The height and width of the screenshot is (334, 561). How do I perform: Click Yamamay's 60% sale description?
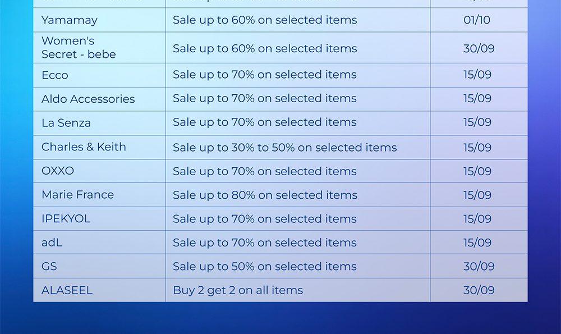265,20
